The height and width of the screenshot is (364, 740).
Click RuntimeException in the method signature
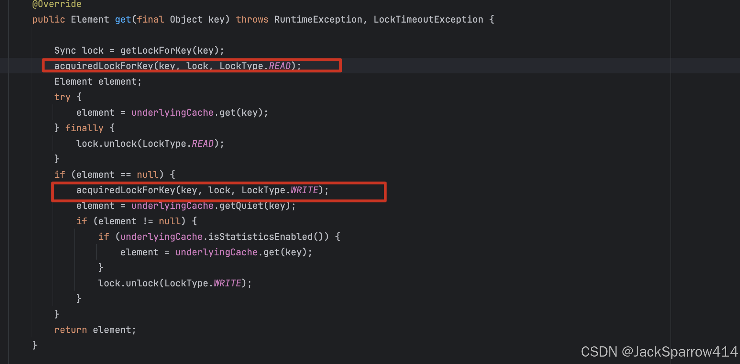[318, 19]
